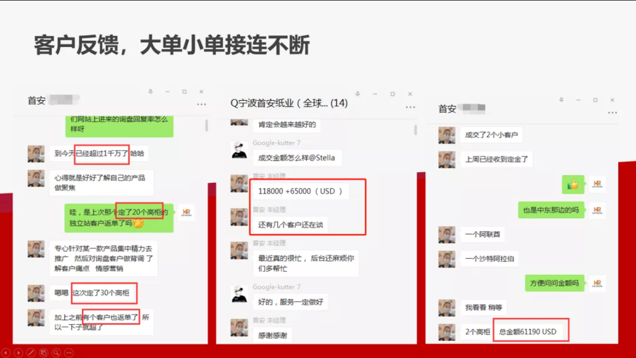Screen dimensions: 636x358
Task: Go to previous slide in slideshow controls
Action: point(6,353)
